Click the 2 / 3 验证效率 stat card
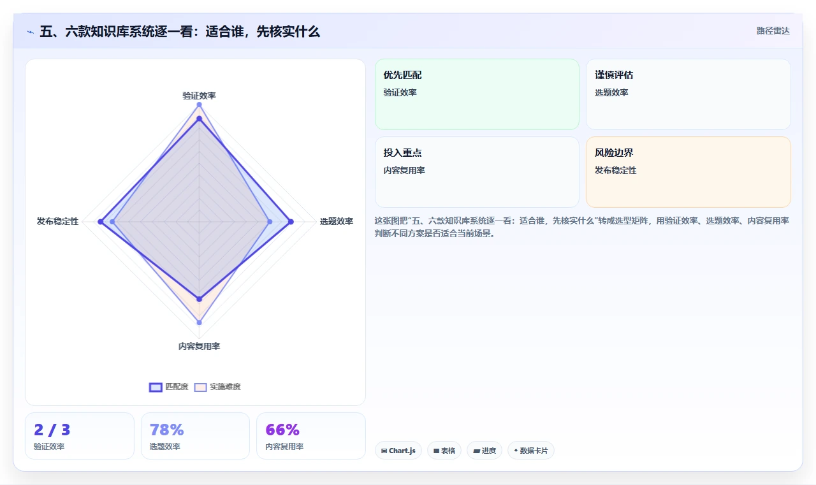Viewport: 816px width, 485px height. 80,436
